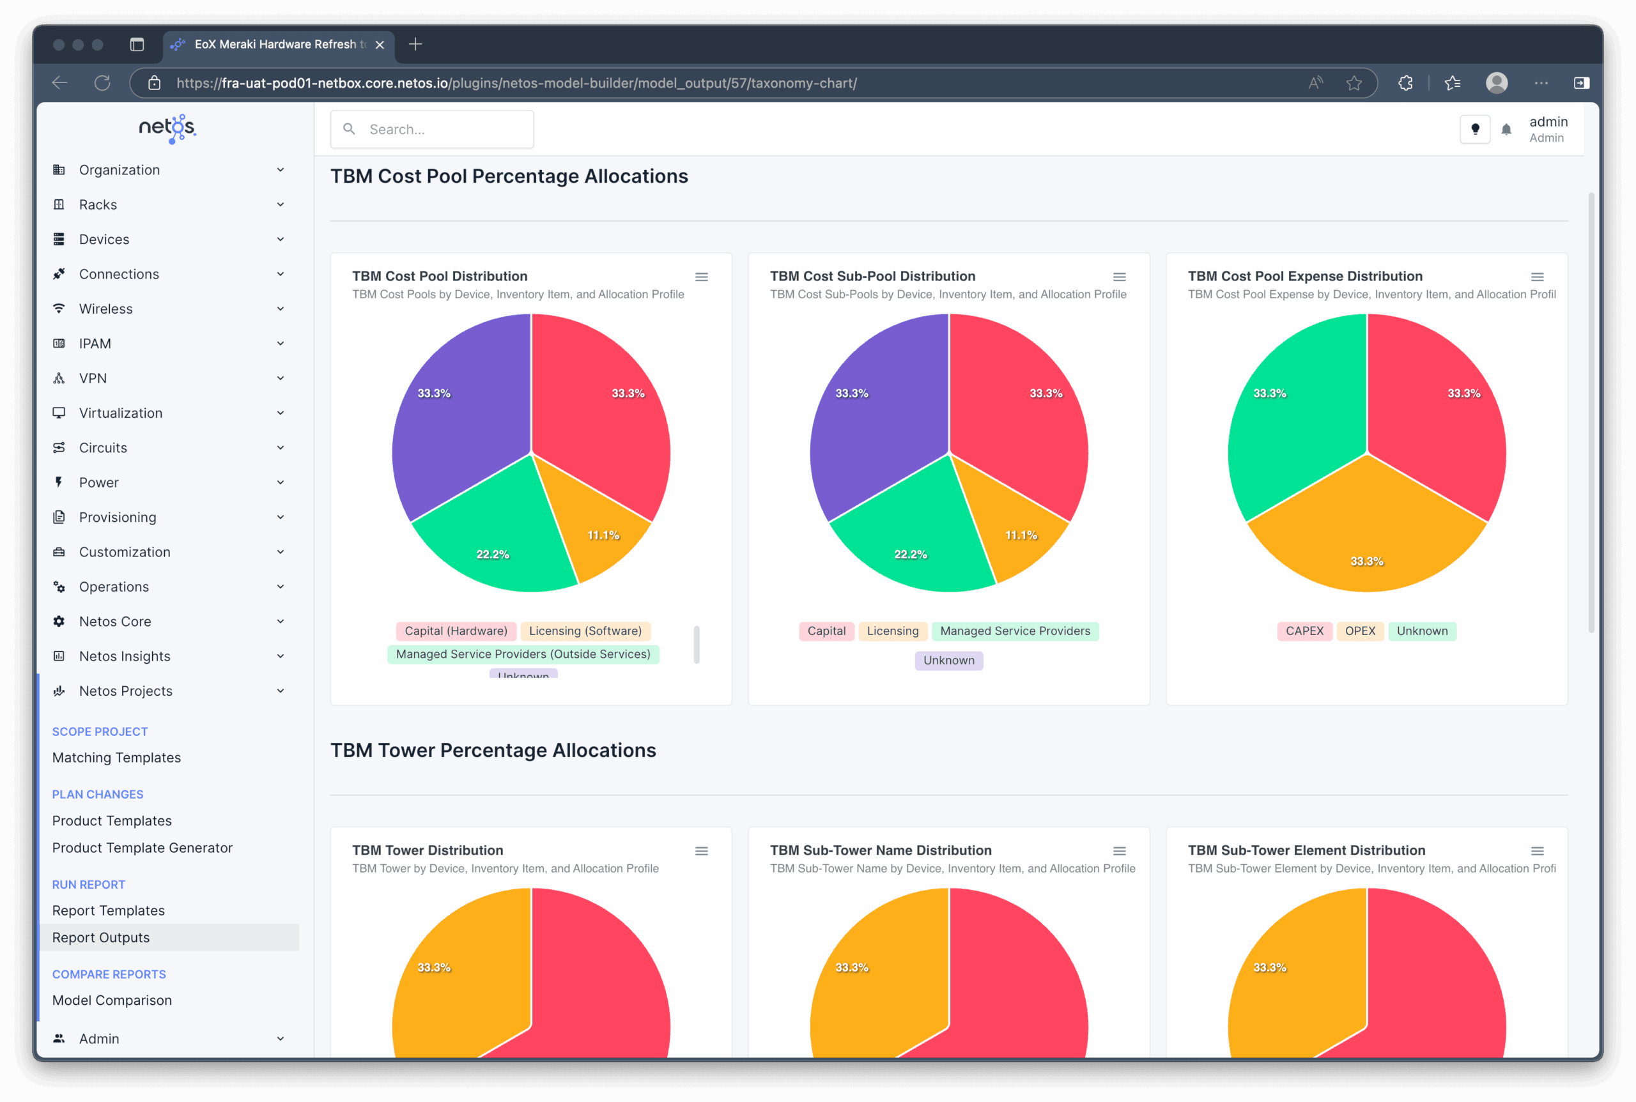Click the IPAM sidebar icon
The height and width of the screenshot is (1102, 1636).
pos(59,344)
